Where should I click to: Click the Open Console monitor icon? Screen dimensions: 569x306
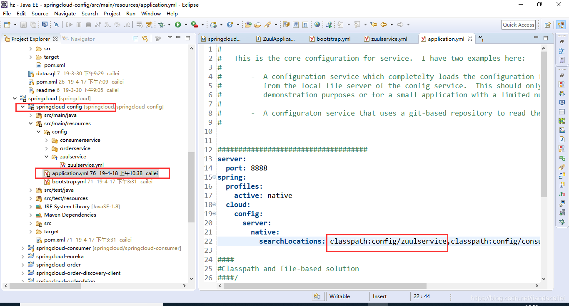[x=45, y=25]
